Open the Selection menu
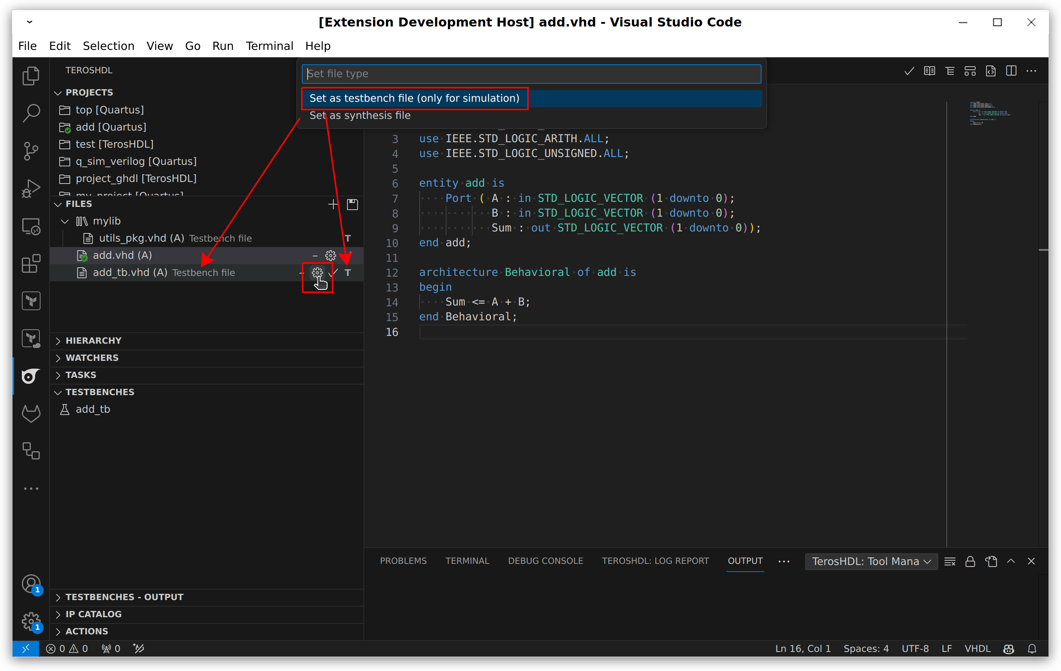The height and width of the screenshot is (671, 1061). click(108, 46)
